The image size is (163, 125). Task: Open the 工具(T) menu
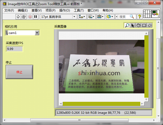[79, 10]
